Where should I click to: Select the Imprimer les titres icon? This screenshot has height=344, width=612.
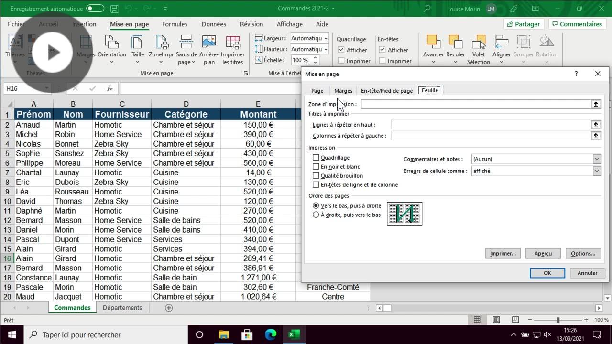click(x=233, y=48)
